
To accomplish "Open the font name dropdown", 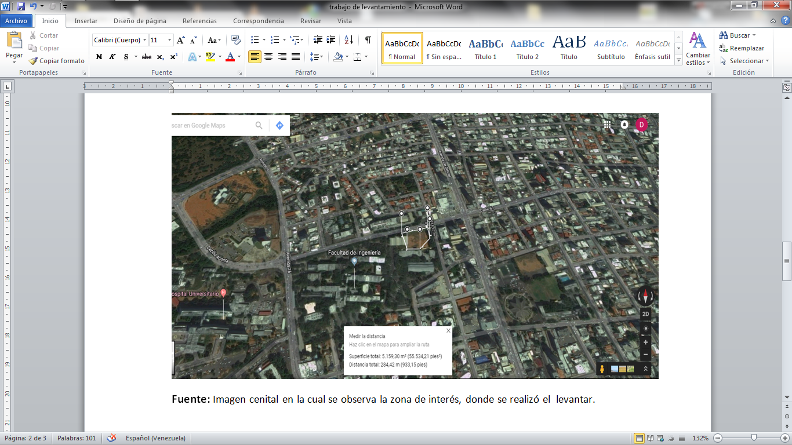I will [144, 40].
